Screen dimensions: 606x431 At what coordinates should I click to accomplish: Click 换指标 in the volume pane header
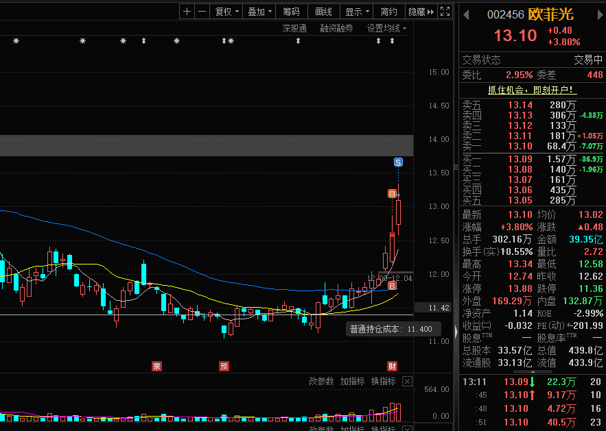pos(383,381)
